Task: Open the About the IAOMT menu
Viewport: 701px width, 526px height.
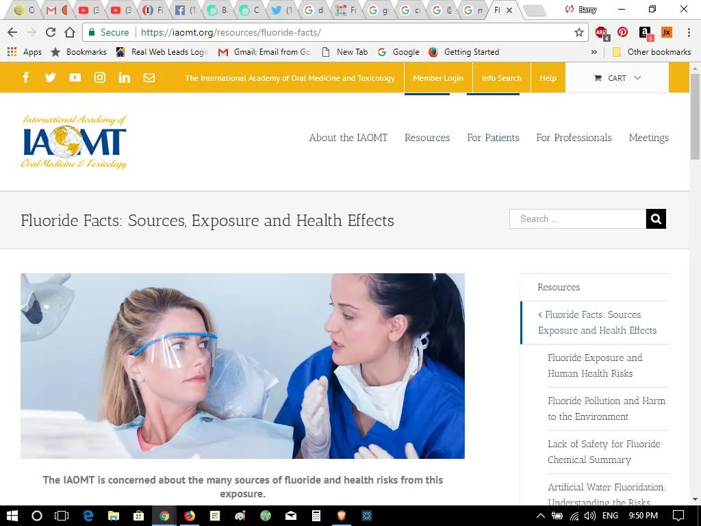Action: coord(348,138)
